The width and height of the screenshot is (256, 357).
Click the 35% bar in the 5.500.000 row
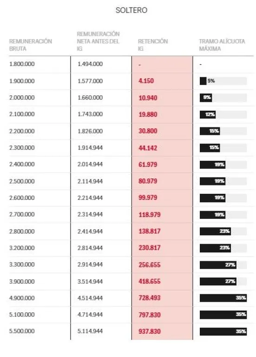(x=223, y=331)
